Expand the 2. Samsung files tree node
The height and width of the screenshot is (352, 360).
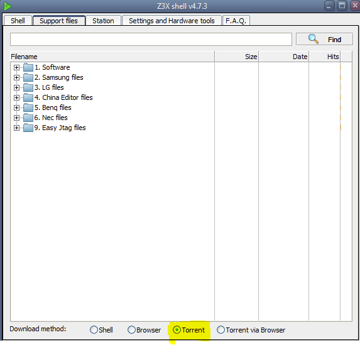pyautogui.click(x=16, y=78)
